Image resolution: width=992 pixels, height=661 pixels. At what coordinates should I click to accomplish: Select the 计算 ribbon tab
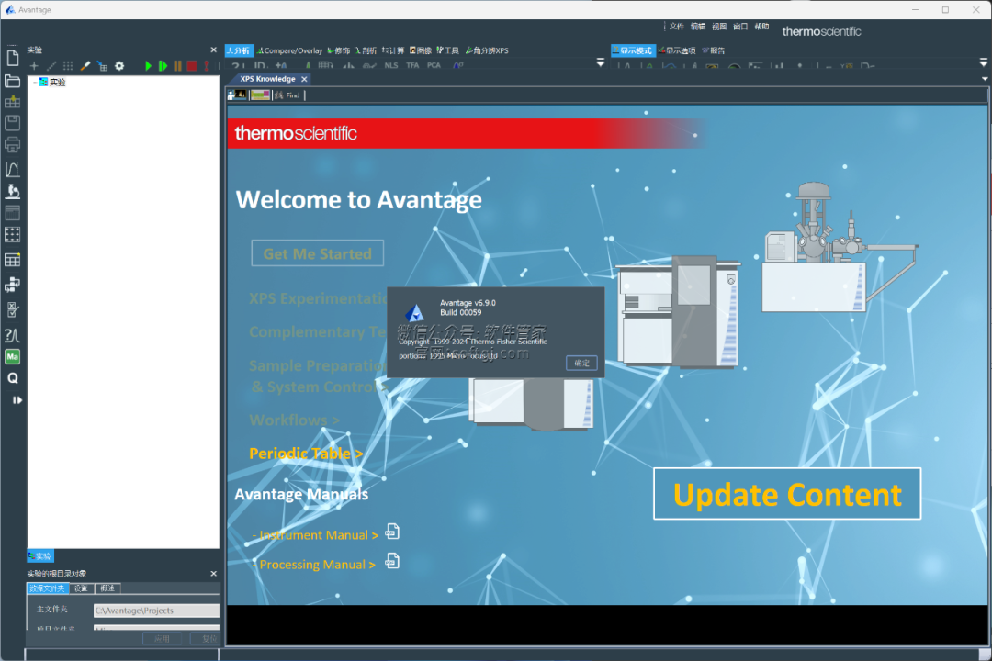click(x=393, y=50)
